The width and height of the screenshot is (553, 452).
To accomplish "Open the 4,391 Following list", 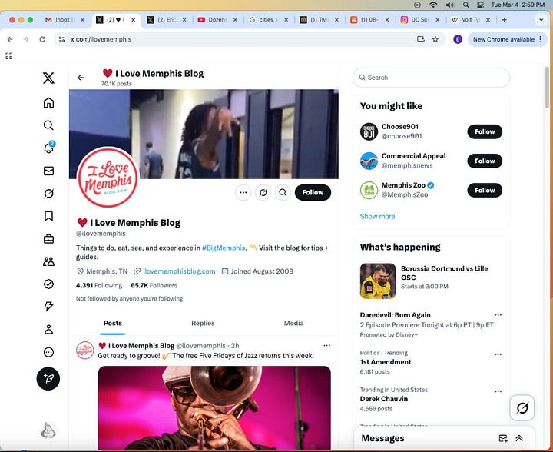I will pyautogui.click(x=99, y=285).
